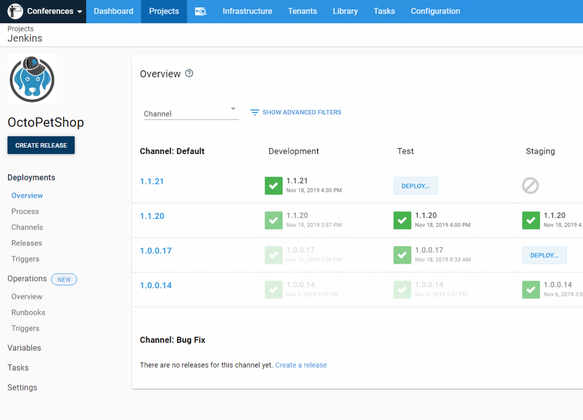The width and height of the screenshot is (583, 420).
Task: Click green success checkmark for 1.1.21 Development
Action: tap(274, 186)
